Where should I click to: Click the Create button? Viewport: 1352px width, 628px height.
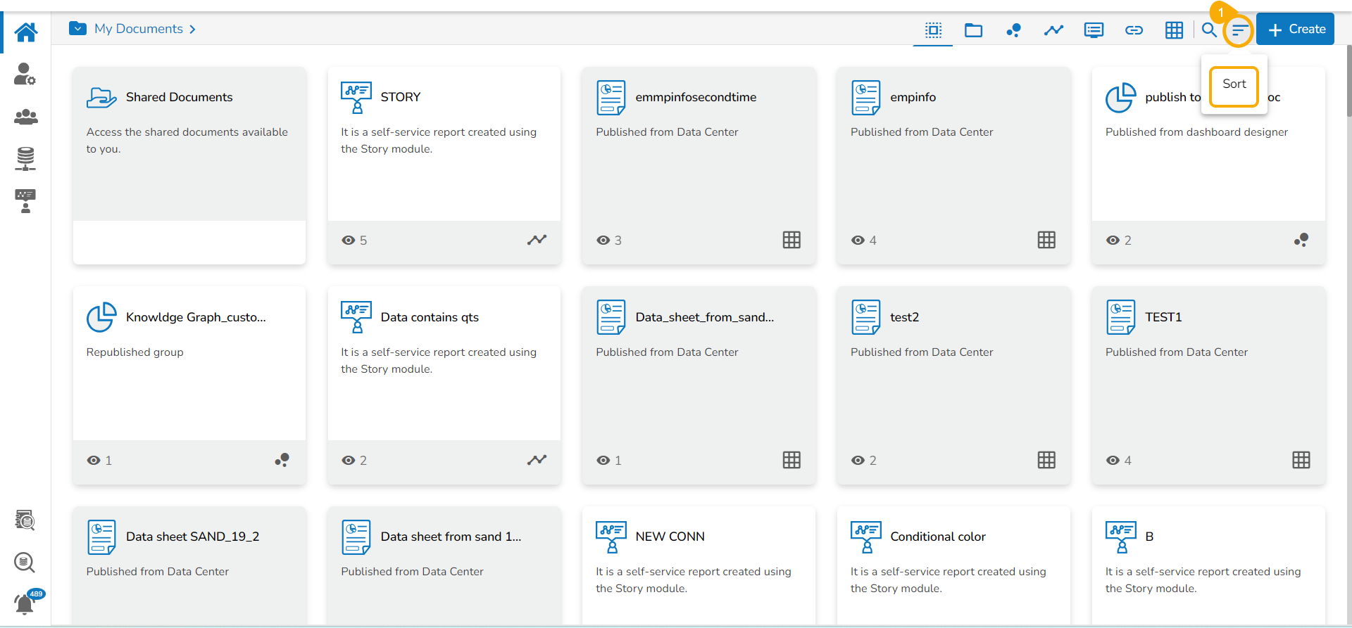1295,30
